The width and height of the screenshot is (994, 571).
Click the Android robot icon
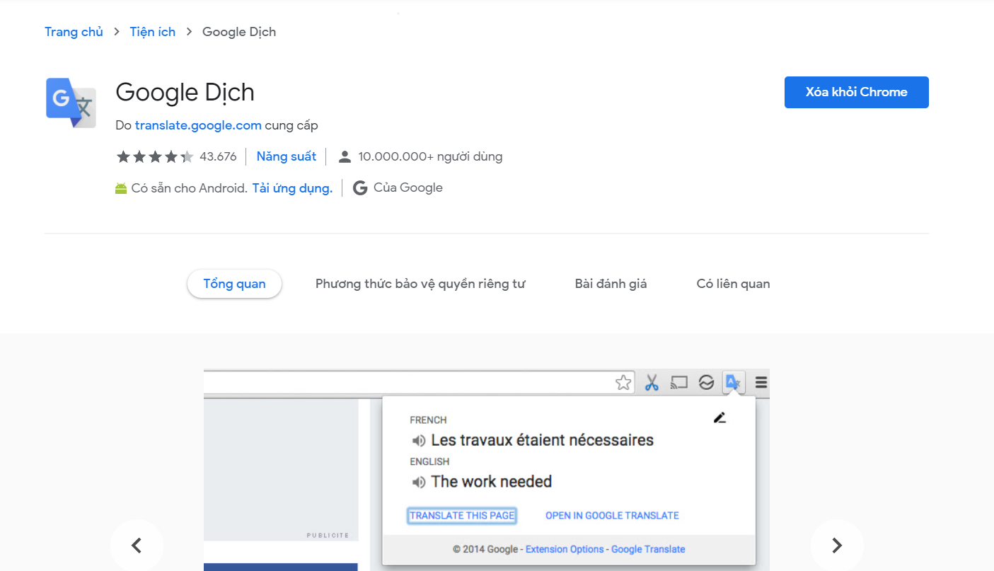click(x=120, y=188)
